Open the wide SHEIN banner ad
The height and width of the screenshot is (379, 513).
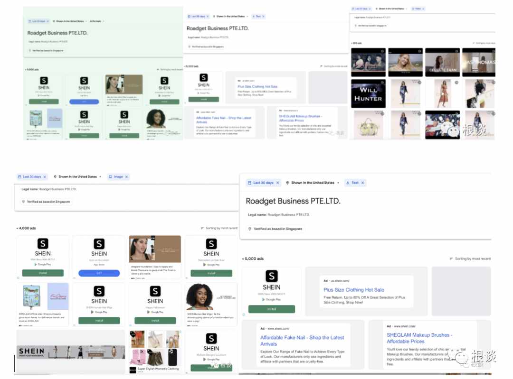71,352
